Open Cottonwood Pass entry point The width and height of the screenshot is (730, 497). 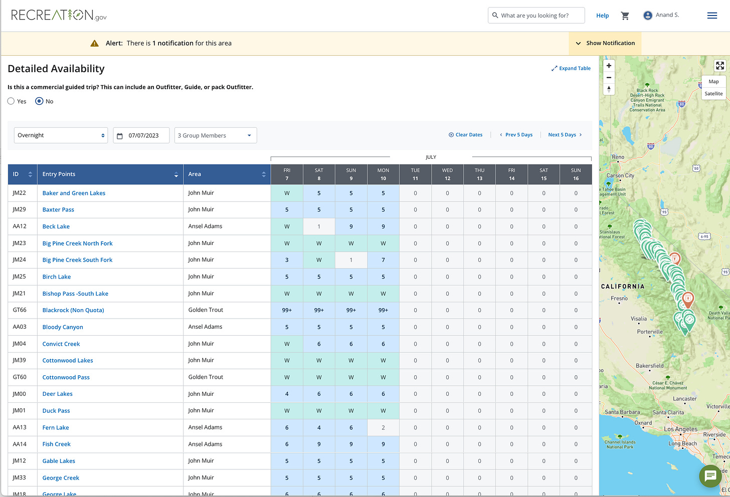pos(66,377)
